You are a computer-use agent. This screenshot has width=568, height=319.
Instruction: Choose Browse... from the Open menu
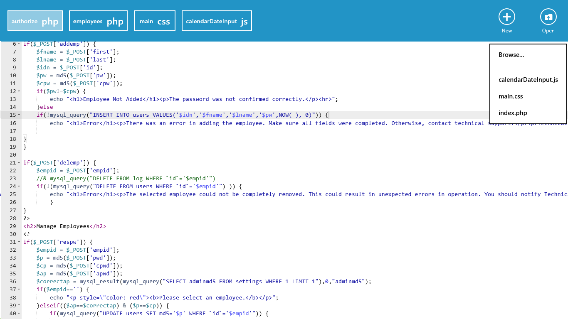511,55
